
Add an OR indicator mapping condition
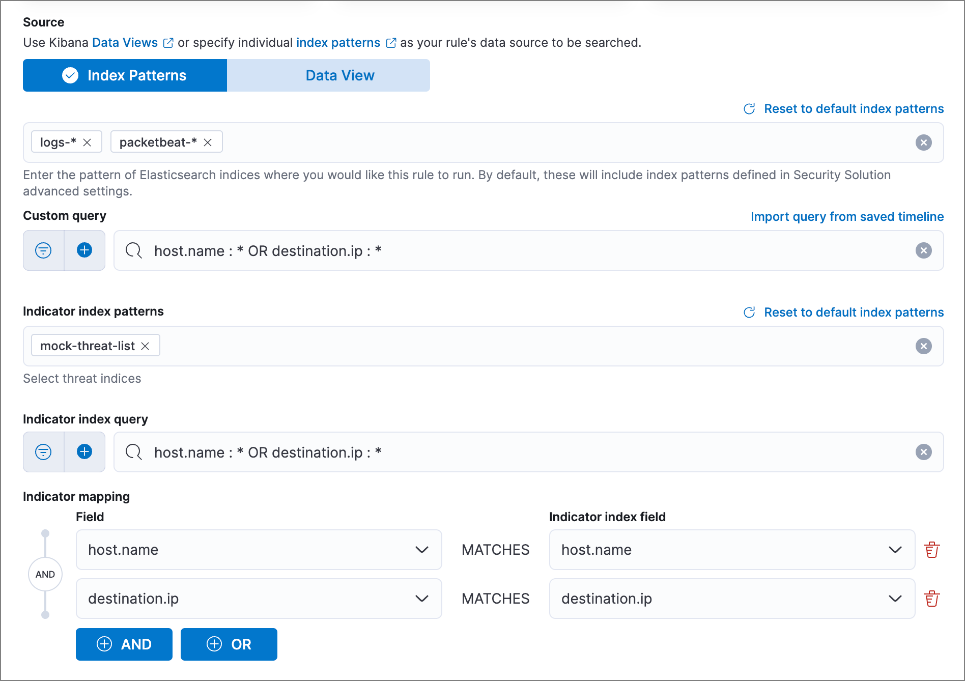(x=229, y=644)
